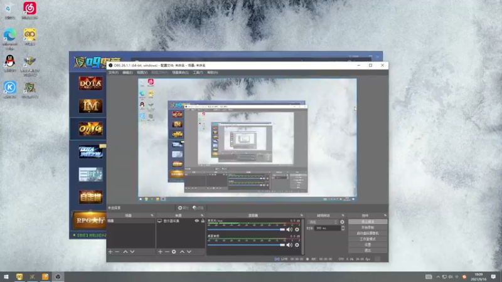The width and height of the screenshot is (502, 282).
Task: Toggle Studio Mode button in Controls dock
Action: tap(368, 239)
